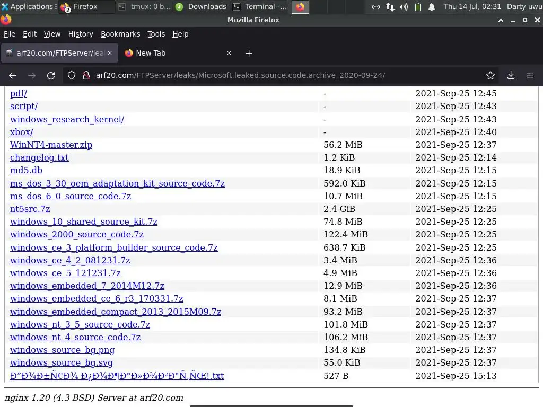
Task: Click the up/down network transfer tray icon
Action: (x=390, y=6)
